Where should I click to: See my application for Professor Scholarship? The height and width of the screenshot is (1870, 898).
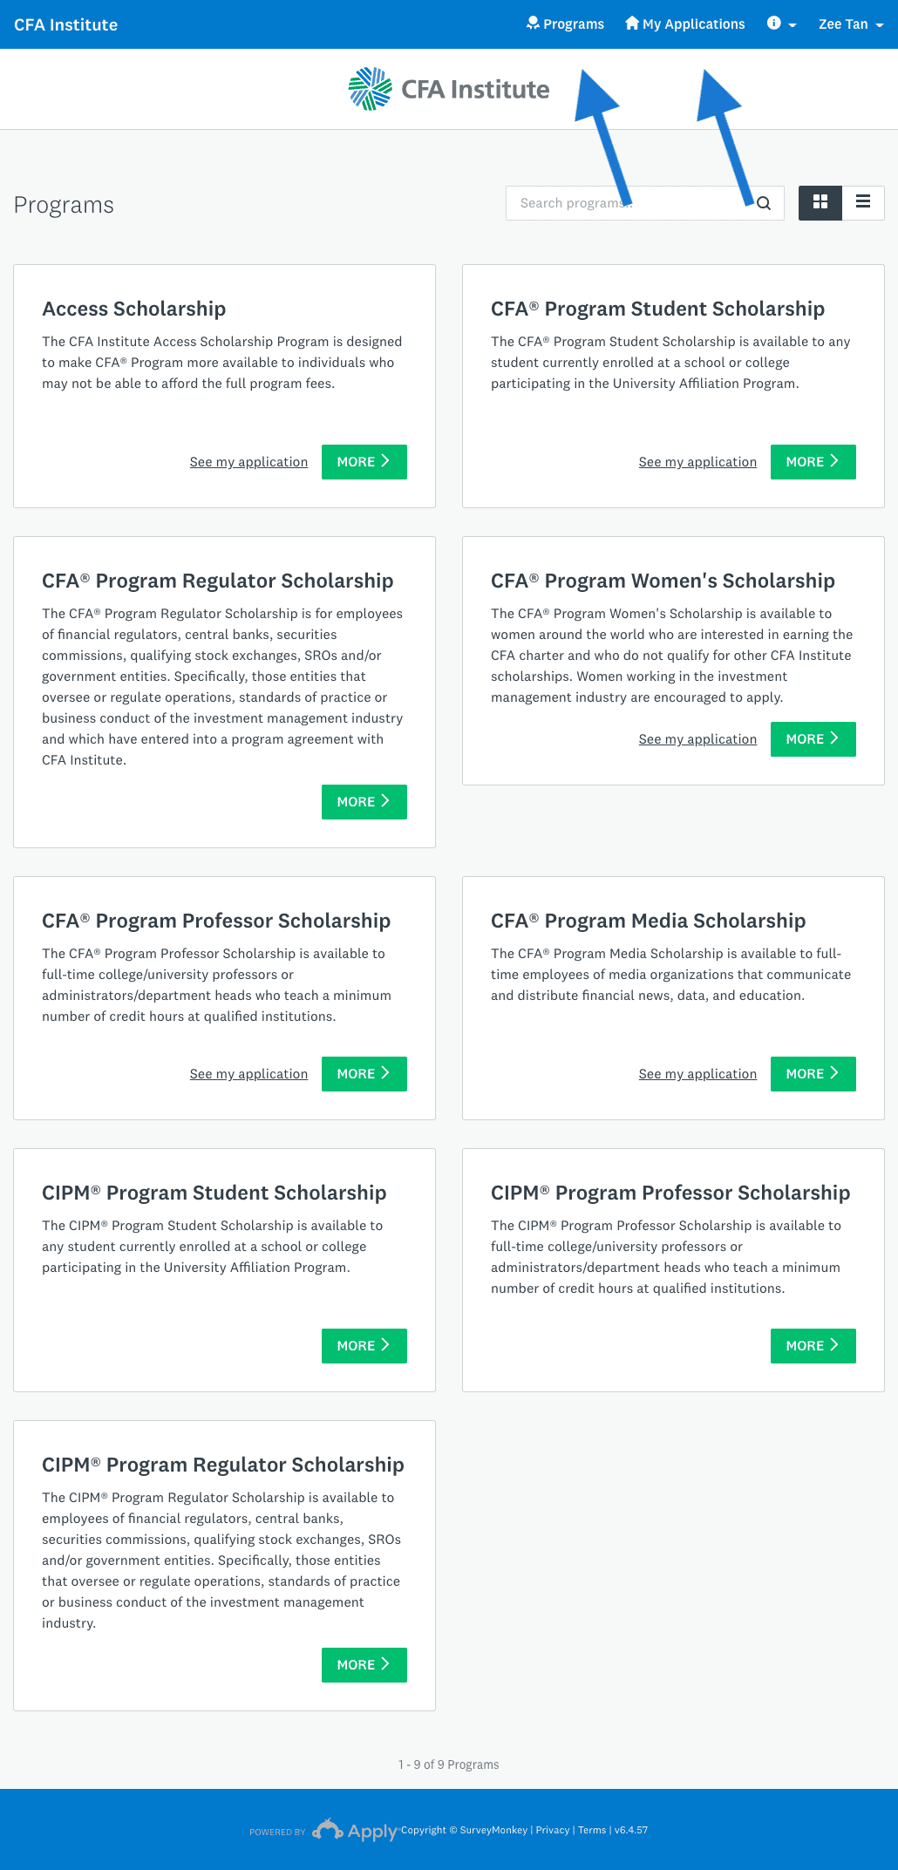[x=248, y=1074]
